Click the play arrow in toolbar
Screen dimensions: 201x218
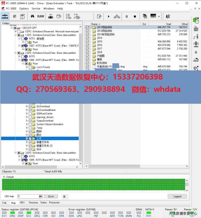(x=109, y=17)
